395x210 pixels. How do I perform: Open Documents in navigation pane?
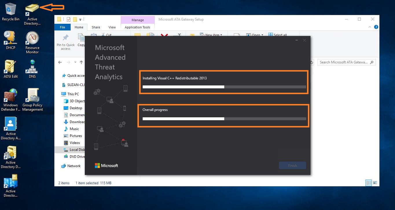coord(74,115)
